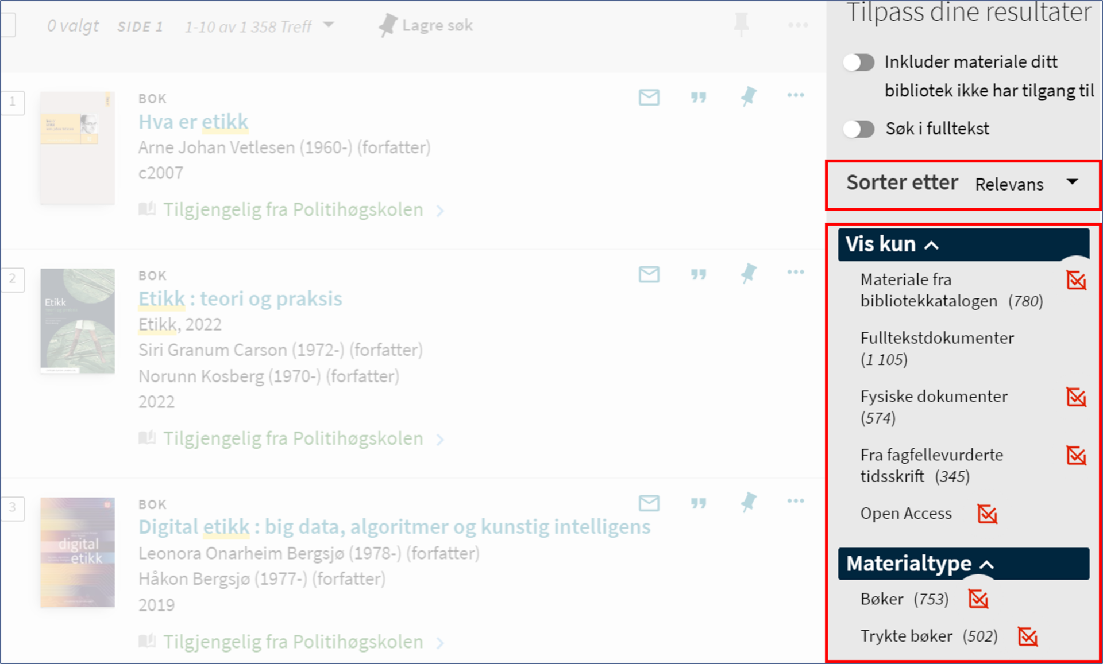Screen dimensions: 1103x664
Task: Cite the 'Digital etikk' book
Action: pyautogui.click(x=698, y=503)
